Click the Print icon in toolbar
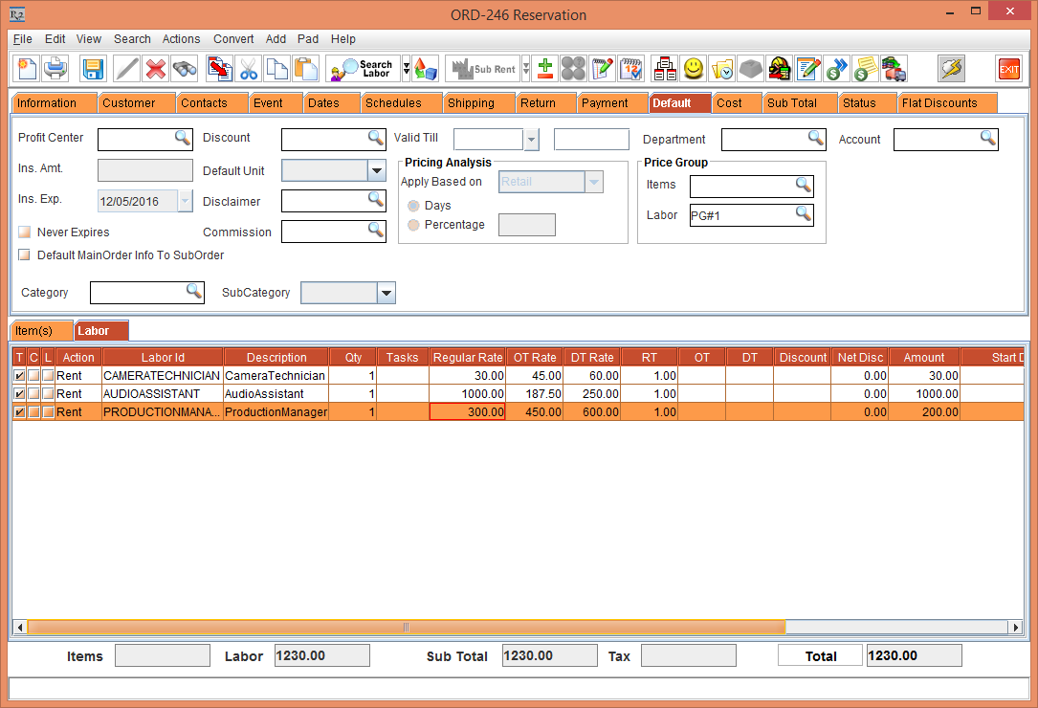The image size is (1038, 708). point(55,69)
